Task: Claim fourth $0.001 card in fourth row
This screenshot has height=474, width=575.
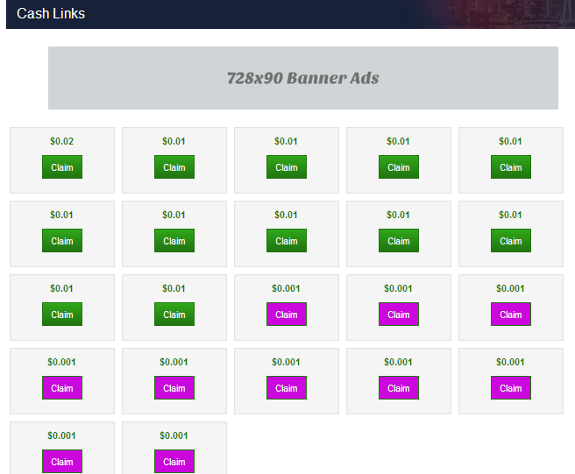Action: [x=399, y=388]
